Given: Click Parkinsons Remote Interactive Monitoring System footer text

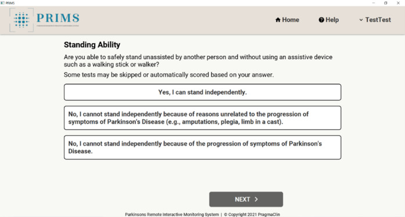Looking at the screenshot, I should pyautogui.click(x=172, y=215).
